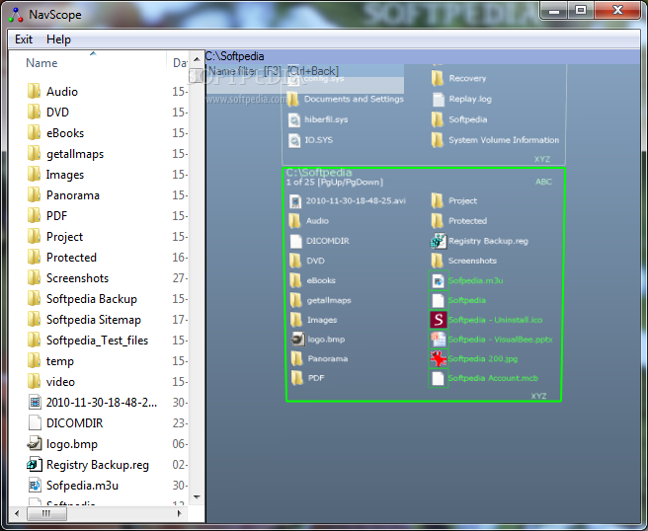
Task: Select System Volume Information folder
Action: pyautogui.click(x=495, y=140)
